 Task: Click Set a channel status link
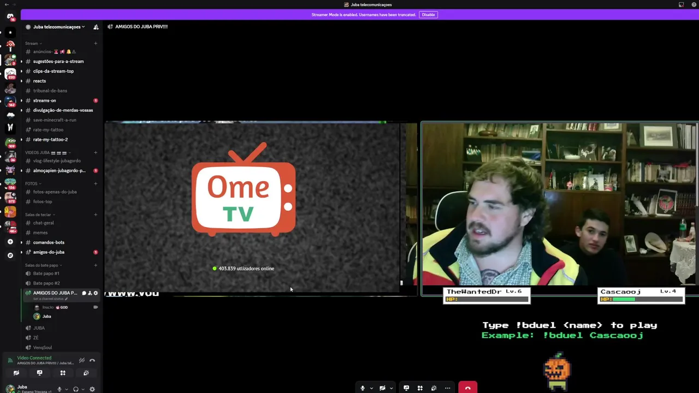[50, 299]
